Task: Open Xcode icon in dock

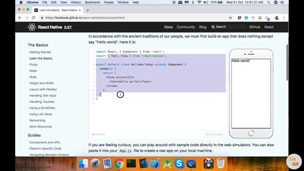Action: pyautogui.click(x=155, y=163)
